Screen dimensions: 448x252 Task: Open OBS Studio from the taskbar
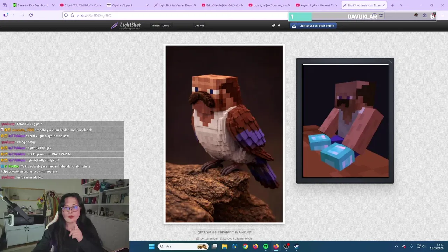[x=286, y=246]
